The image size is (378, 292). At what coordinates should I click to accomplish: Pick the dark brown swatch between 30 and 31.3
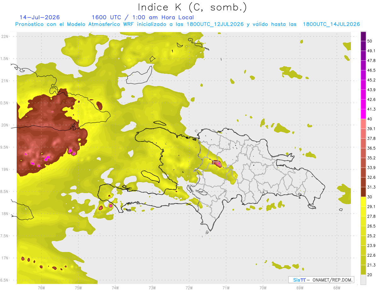pyautogui.click(x=363, y=192)
